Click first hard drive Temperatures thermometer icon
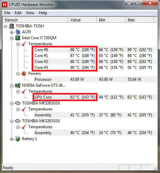This screenshot has height=173, width=160. (24, 109)
